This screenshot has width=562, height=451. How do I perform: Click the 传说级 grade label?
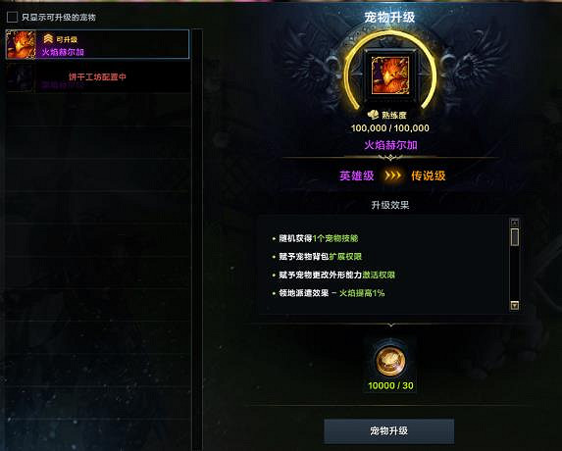429,175
